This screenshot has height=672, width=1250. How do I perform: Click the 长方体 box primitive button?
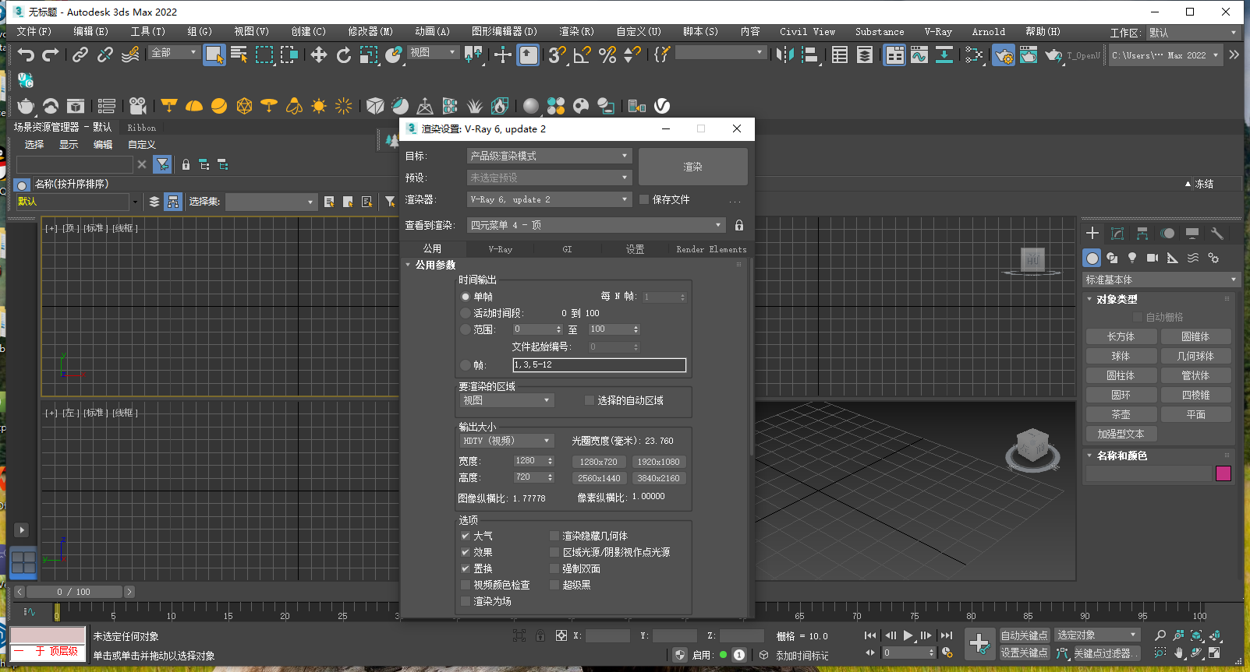pyautogui.click(x=1121, y=336)
